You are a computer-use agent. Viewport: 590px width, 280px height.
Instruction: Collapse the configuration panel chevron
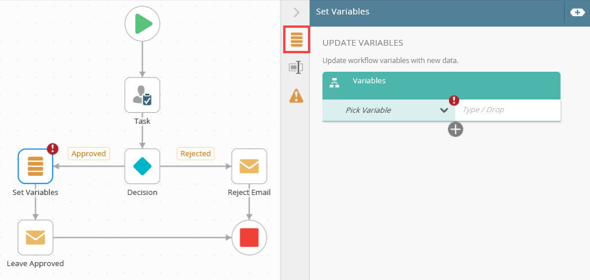(296, 12)
